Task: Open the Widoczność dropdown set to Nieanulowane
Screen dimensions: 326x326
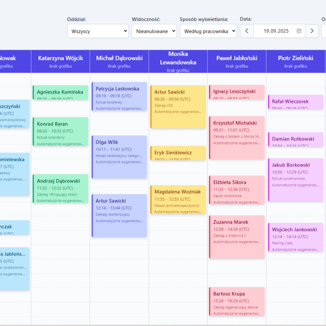Action: 154,31
